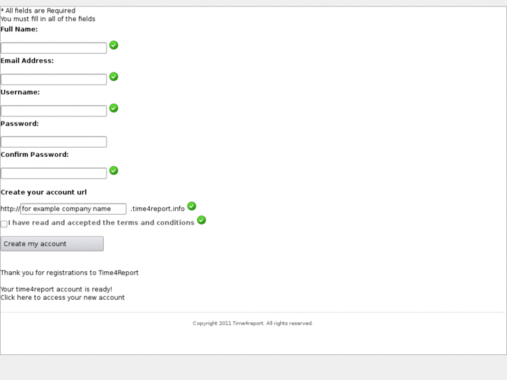Click green checkmark beside Username field
507x380 pixels.
114,108
